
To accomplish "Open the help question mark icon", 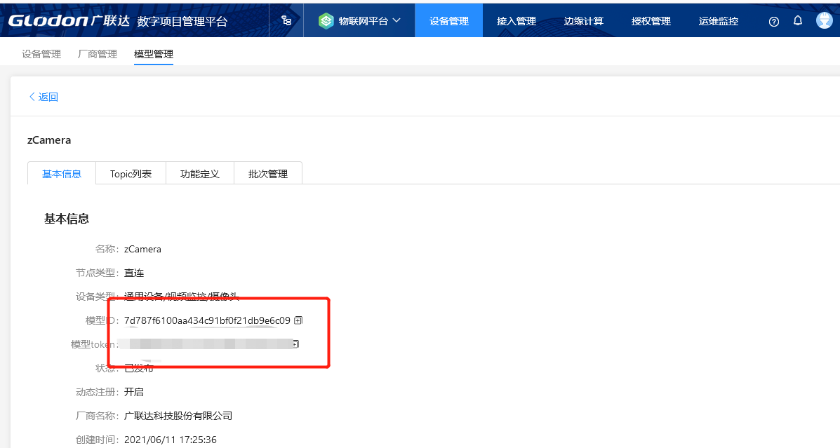I will [774, 22].
